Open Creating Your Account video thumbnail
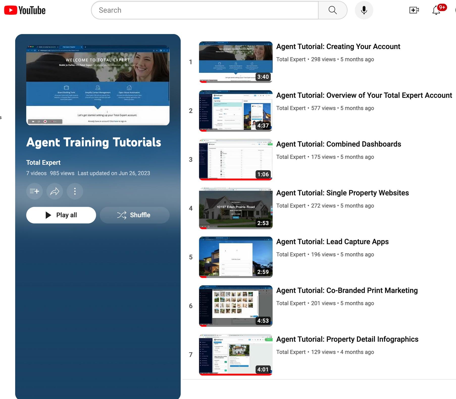 coord(236,62)
